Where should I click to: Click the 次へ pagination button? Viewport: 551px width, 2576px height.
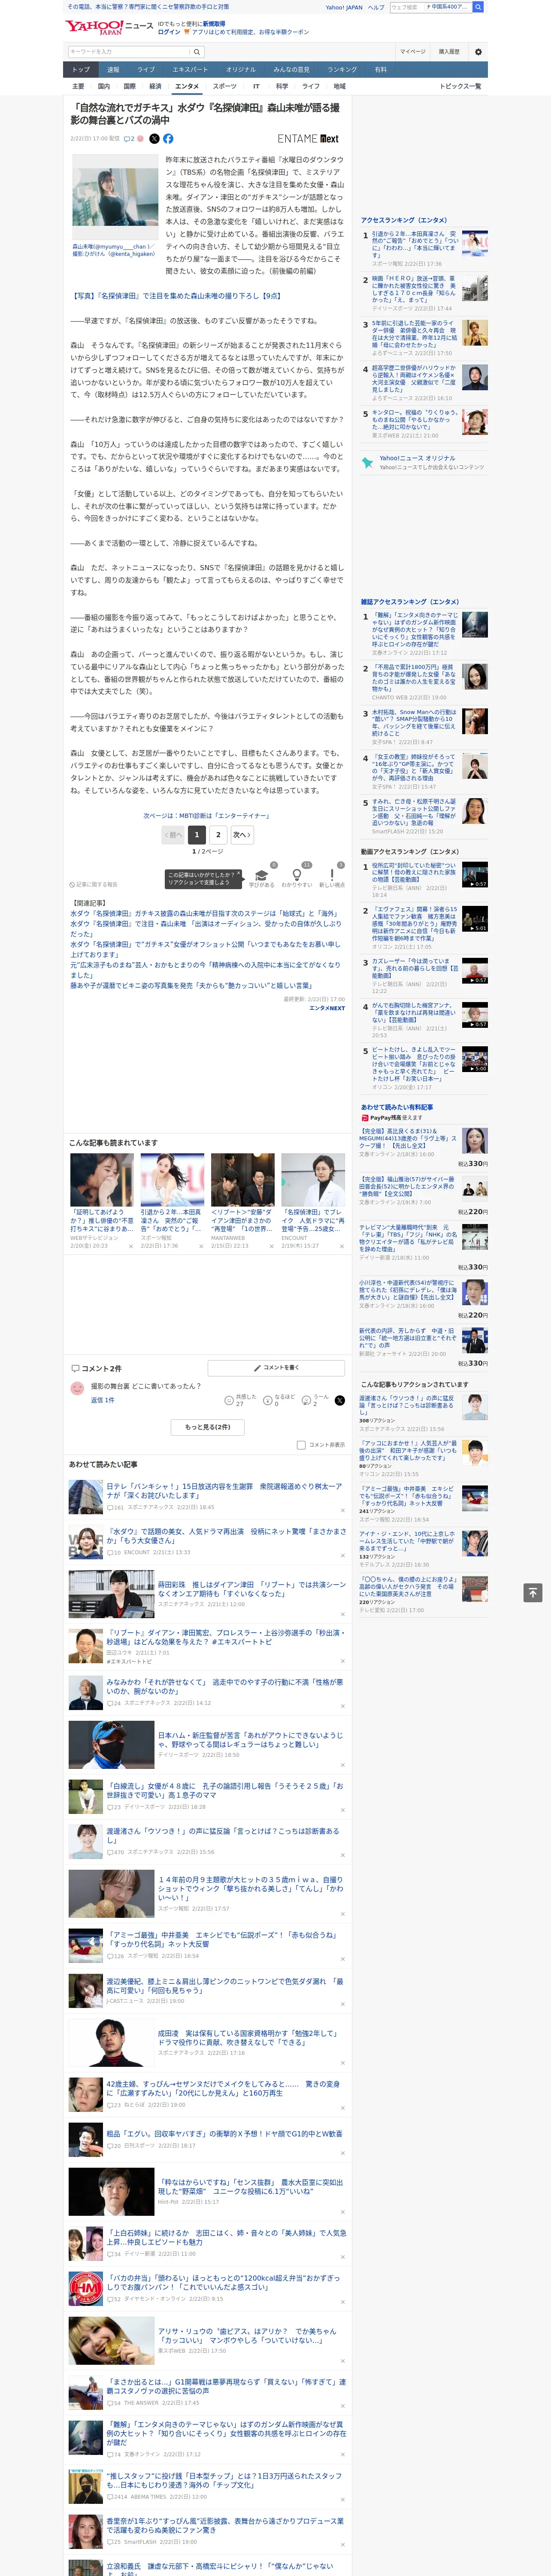[x=242, y=834]
